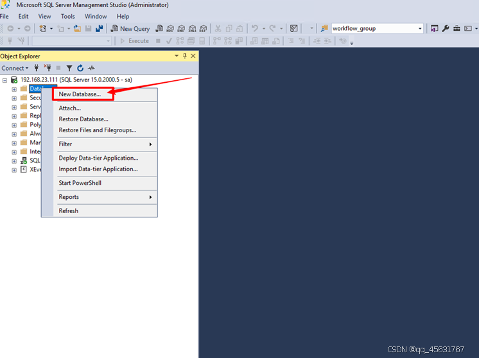Click the Toolbox icon in toolbar

point(457,29)
